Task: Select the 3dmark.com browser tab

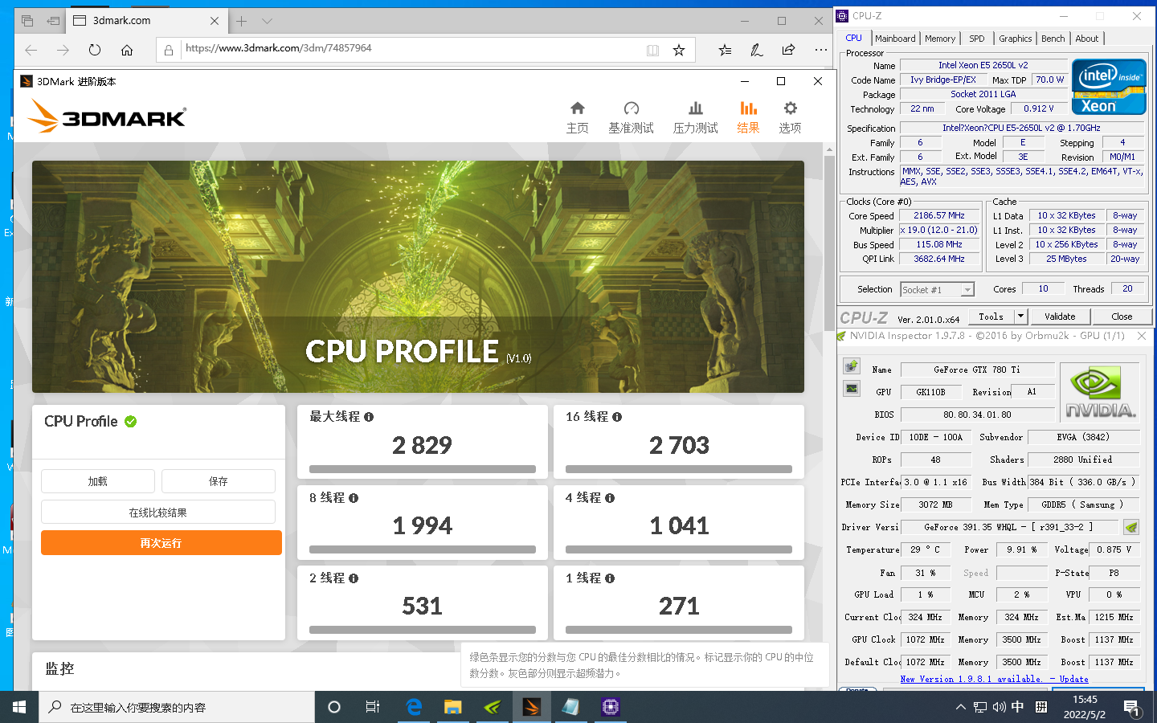Action: click(x=145, y=21)
